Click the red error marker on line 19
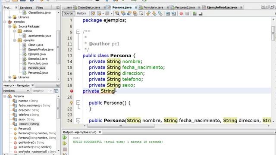This screenshot has width=276, height=155. click(x=72, y=91)
